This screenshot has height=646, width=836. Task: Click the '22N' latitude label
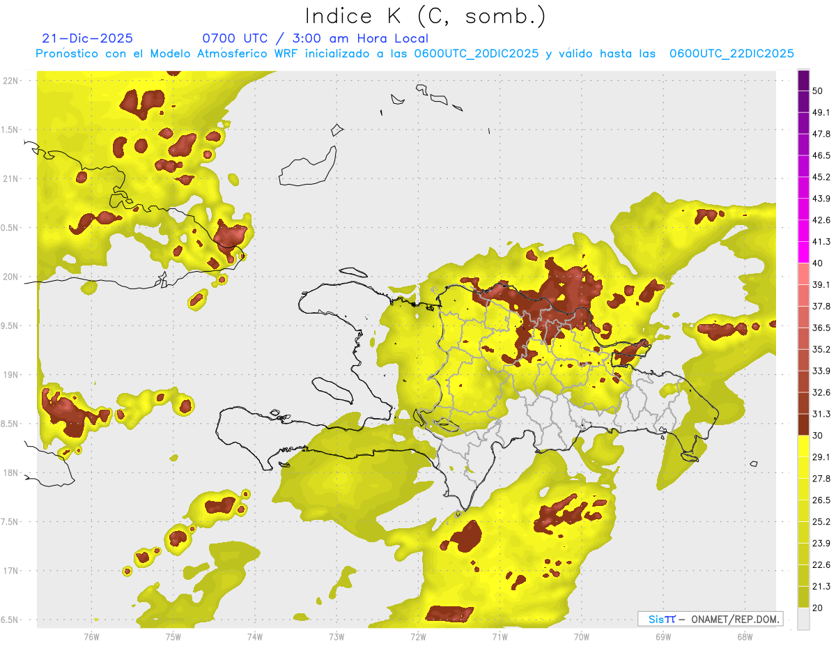[10, 81]
